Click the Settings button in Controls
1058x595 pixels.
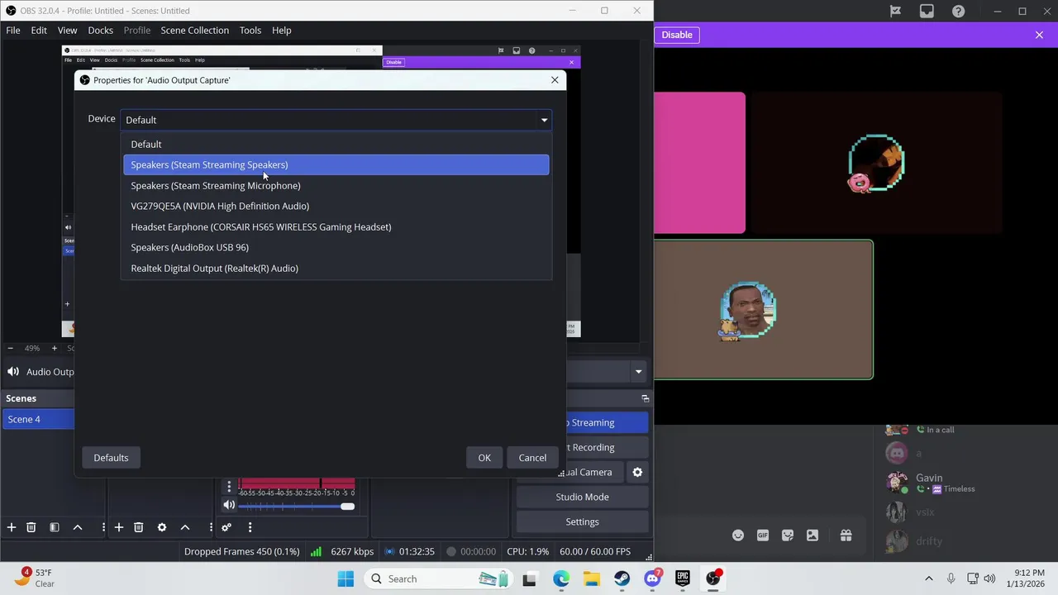pyautogui.click(x=582, y=521)
